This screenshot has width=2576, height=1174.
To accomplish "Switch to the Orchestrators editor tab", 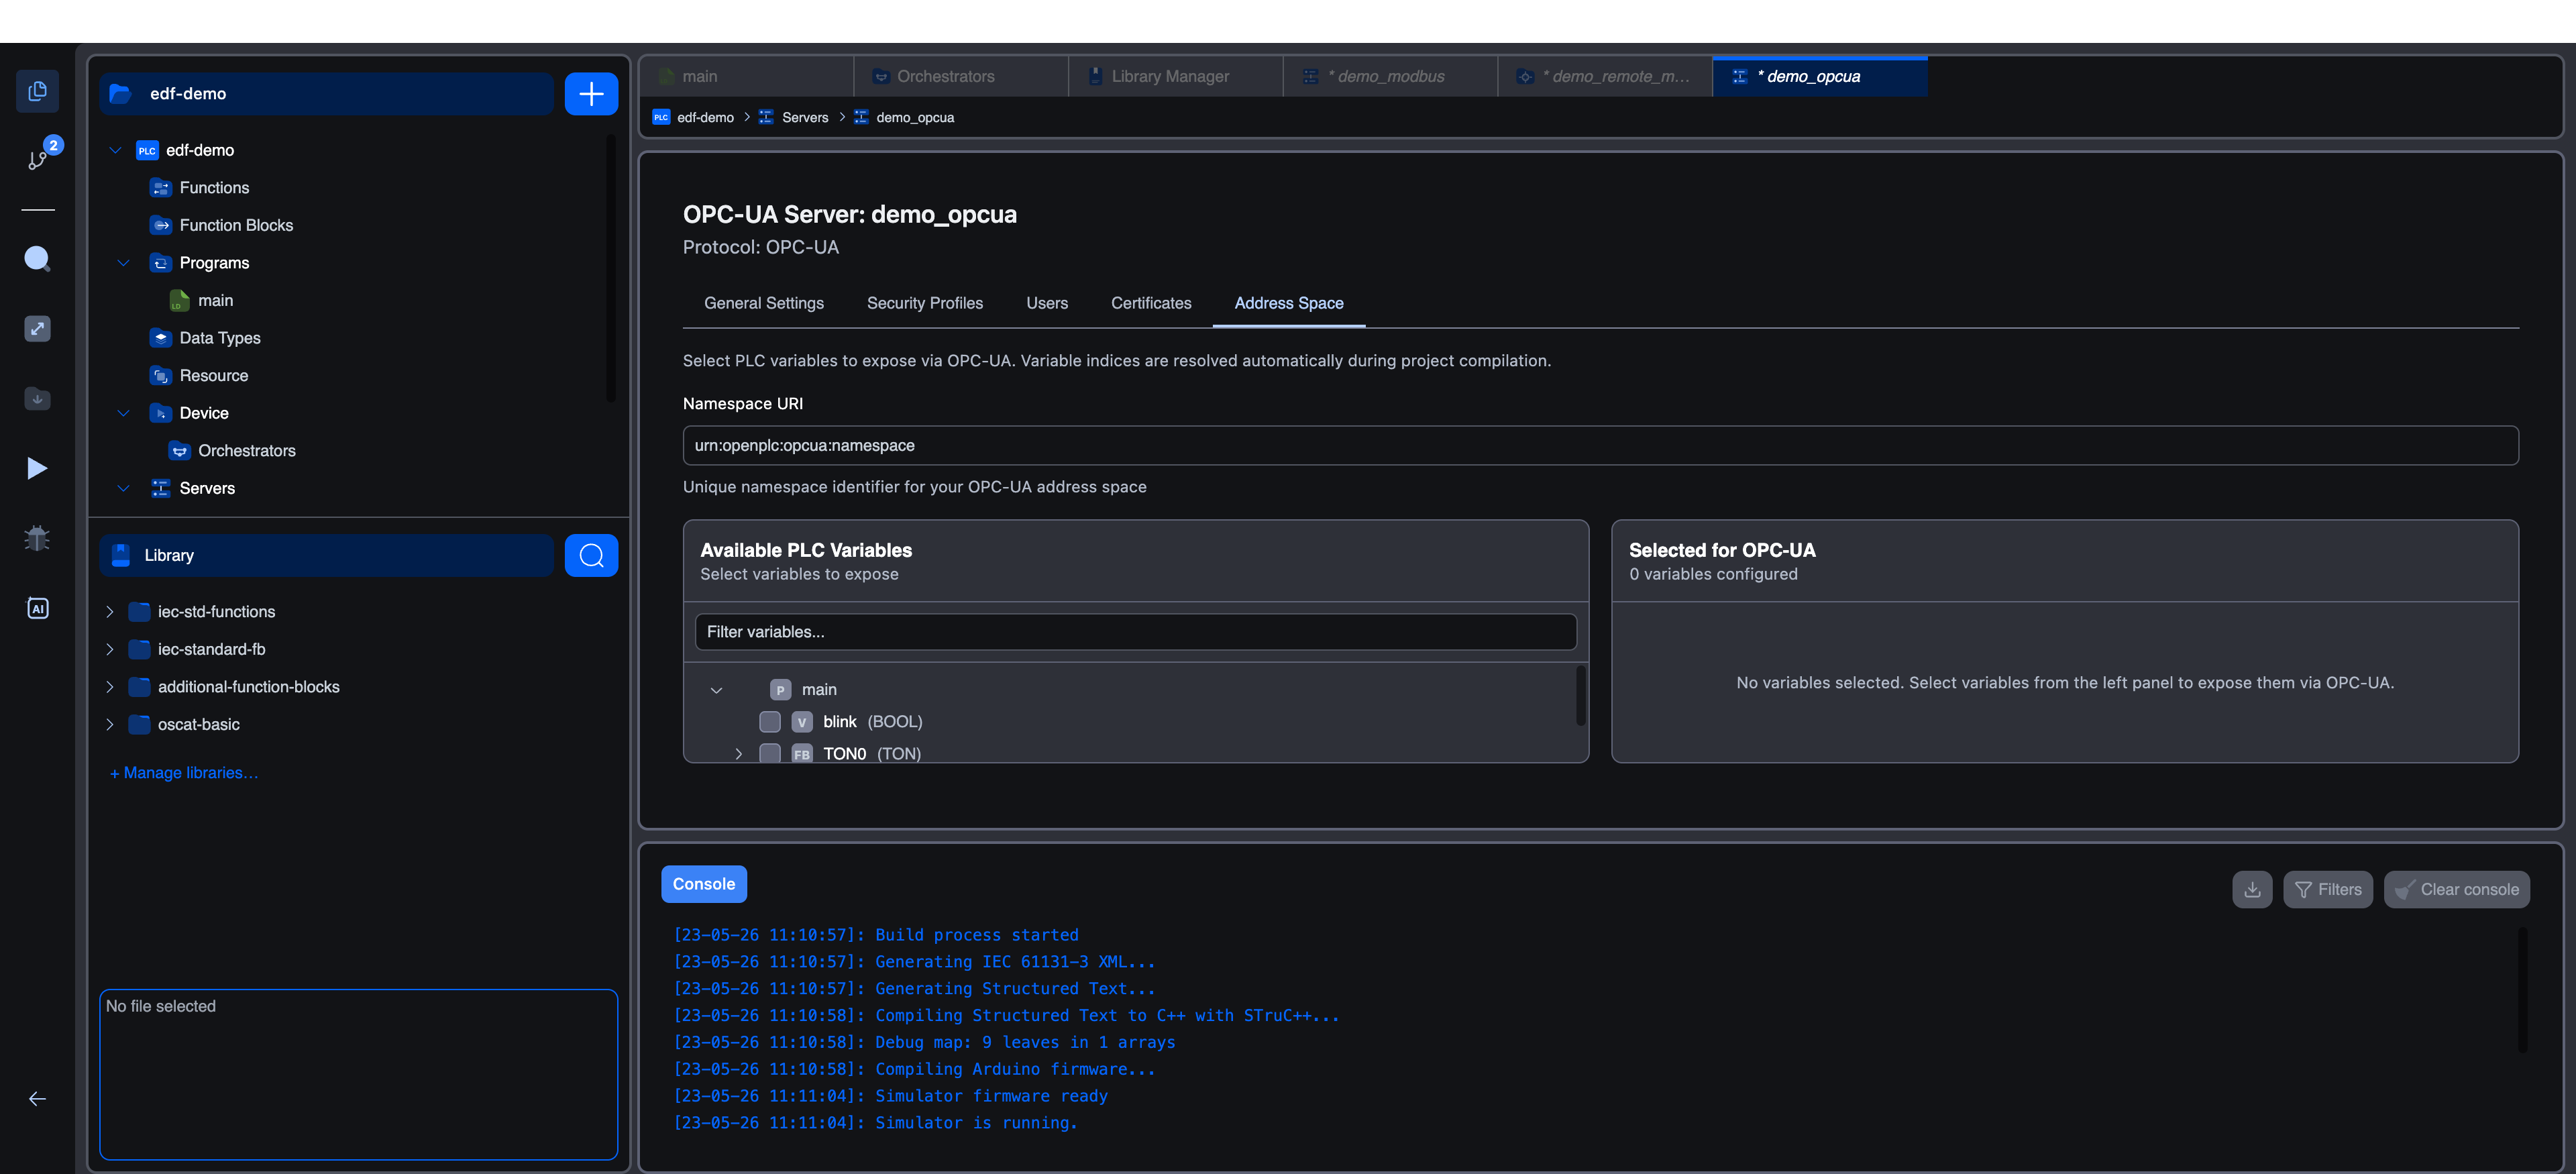I will click(x=961, y=77).
